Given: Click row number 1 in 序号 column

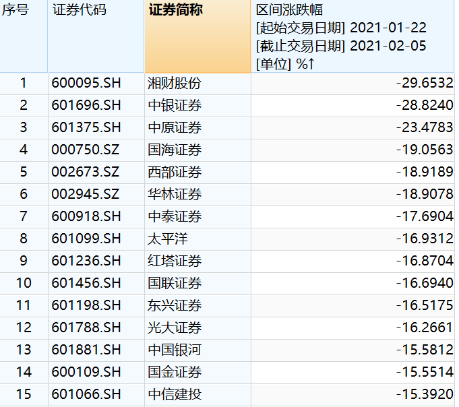Looking at the screenshot, I should [x=24, y=83].
